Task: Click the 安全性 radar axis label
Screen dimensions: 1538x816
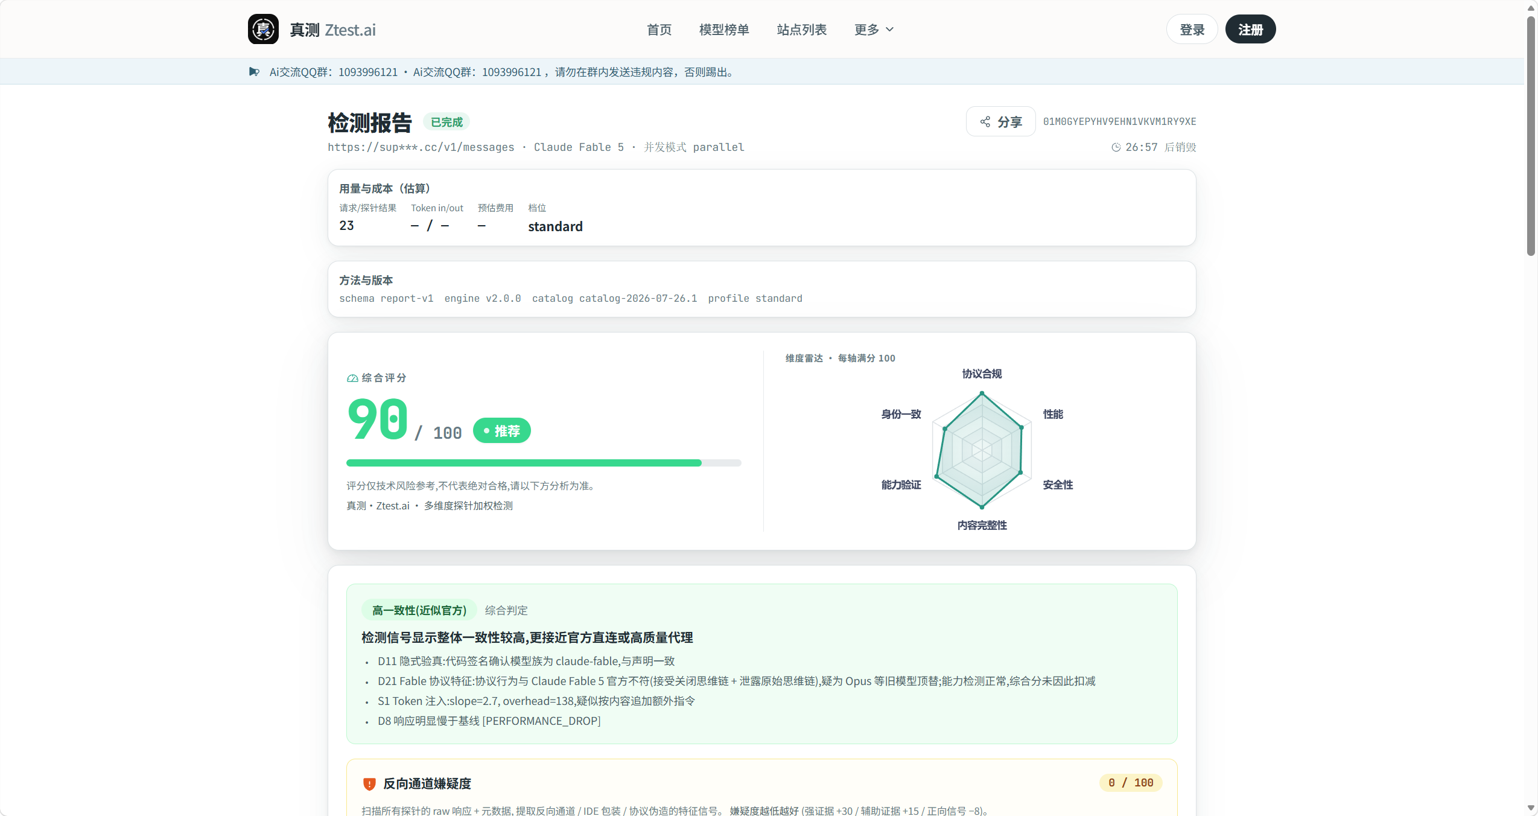Action: point(1058,485)
